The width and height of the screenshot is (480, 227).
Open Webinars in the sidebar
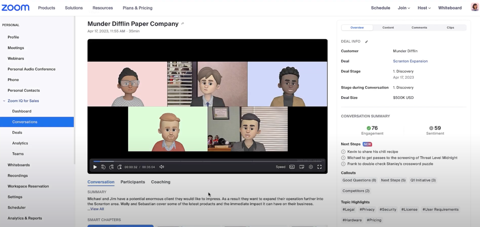coord(16,59)
